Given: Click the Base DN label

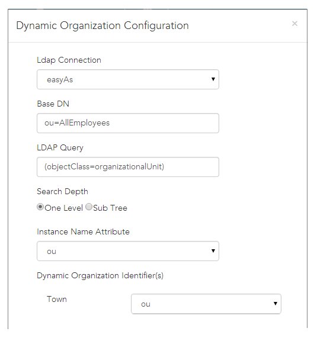Looking at the screenshot, I should [53, 104].
